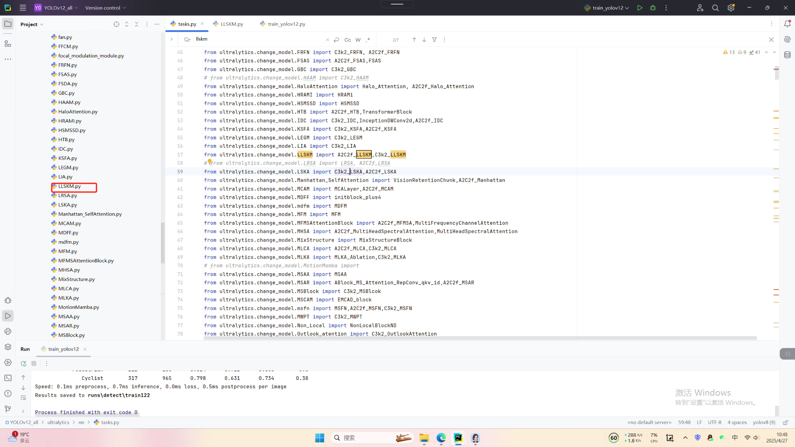Click the yolov8 interpreter in the status bar

(764, 423)
